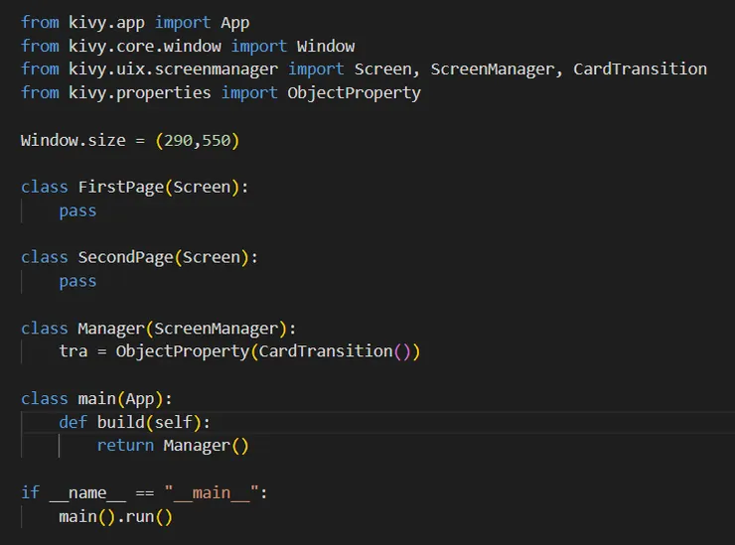Click the '__name__' text

87,493
